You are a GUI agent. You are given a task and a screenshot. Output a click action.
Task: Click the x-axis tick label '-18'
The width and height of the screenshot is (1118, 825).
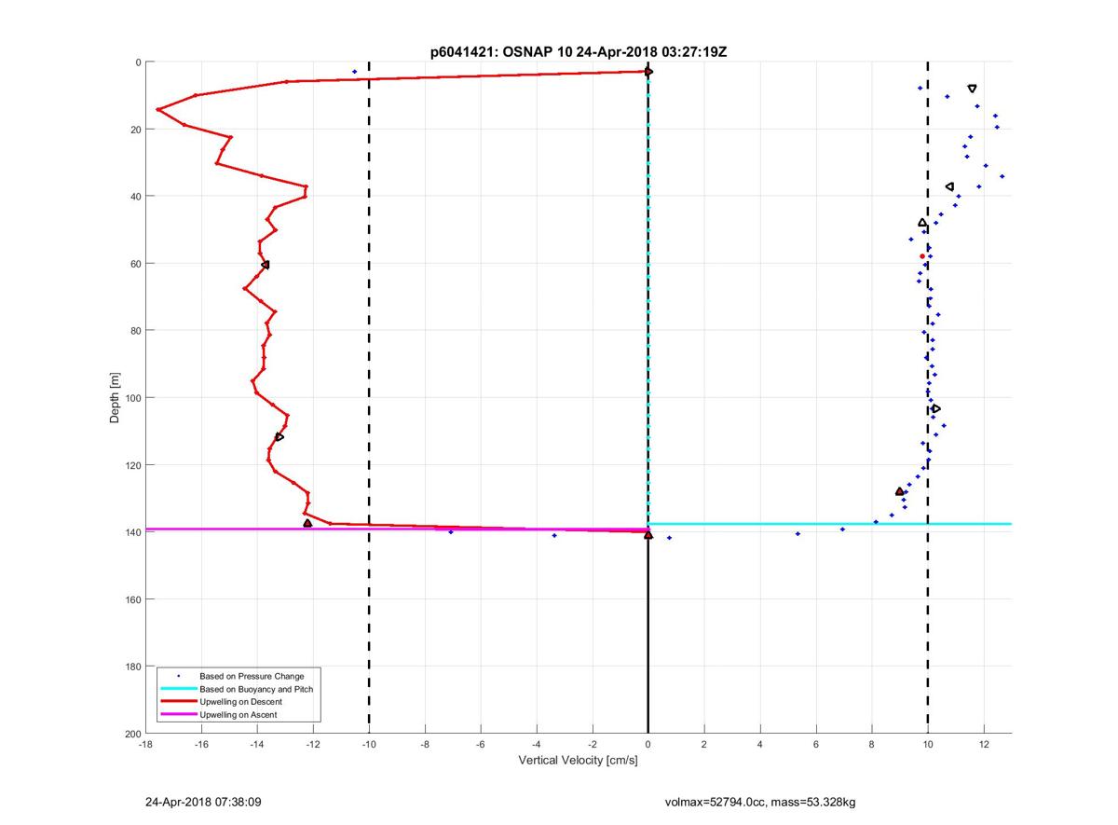click(145, 744)
